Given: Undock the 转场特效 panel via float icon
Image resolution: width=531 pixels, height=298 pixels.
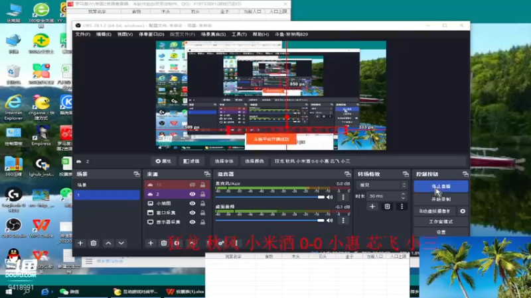Looking at the screenshot, I should pyautogui.click(x=406, y=174).
